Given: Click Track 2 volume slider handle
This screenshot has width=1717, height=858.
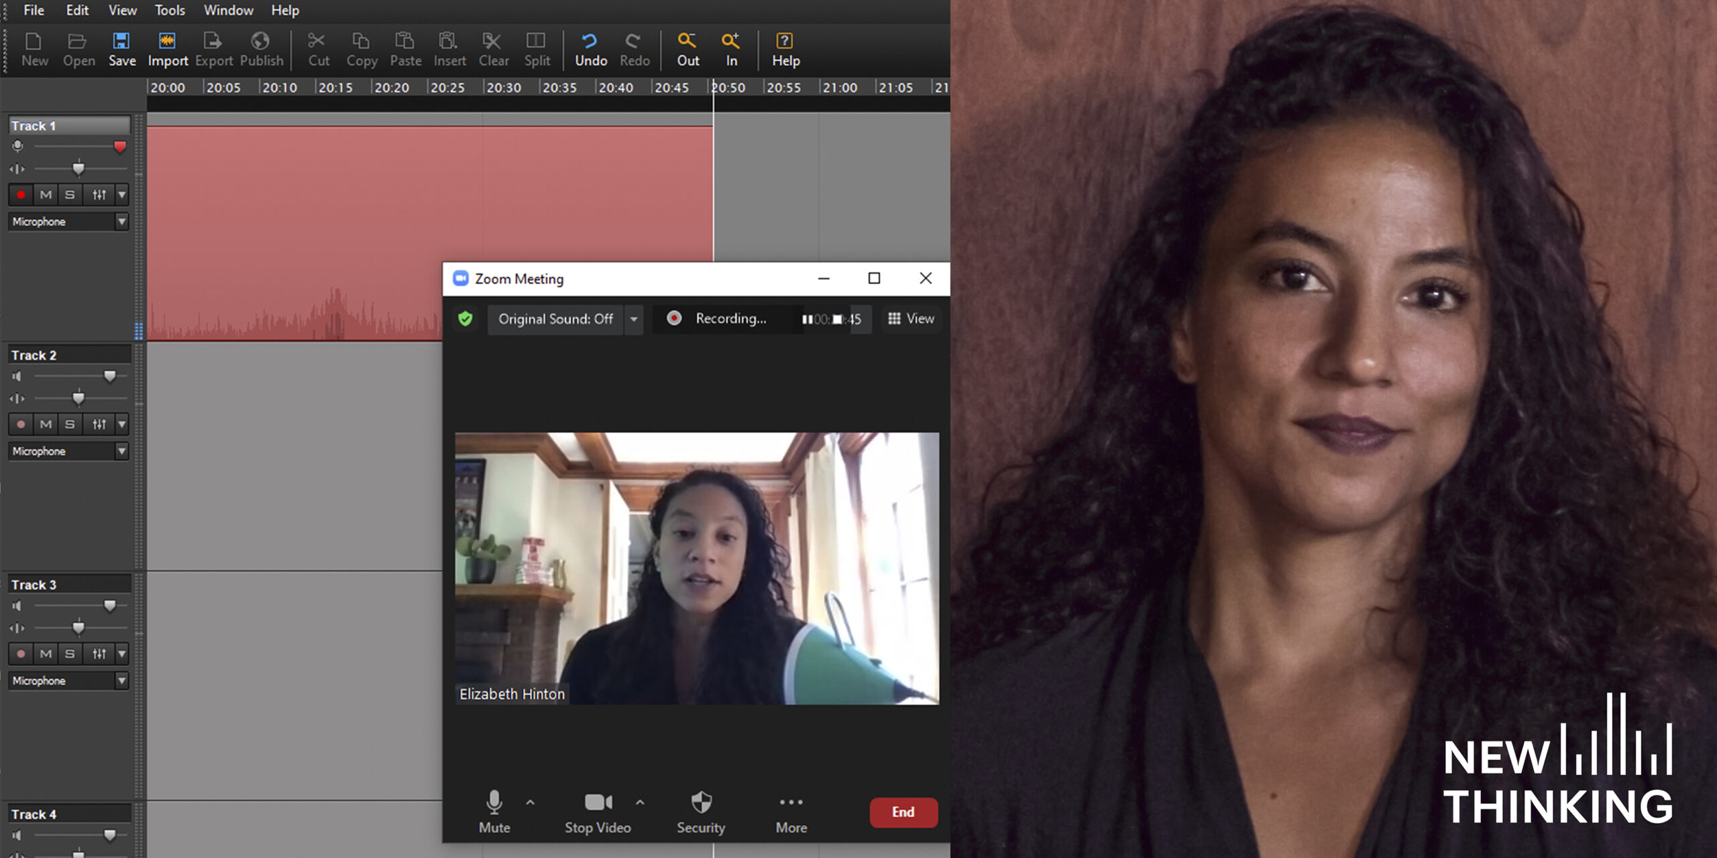Looking at the screenshot, I should click(110, 377).
